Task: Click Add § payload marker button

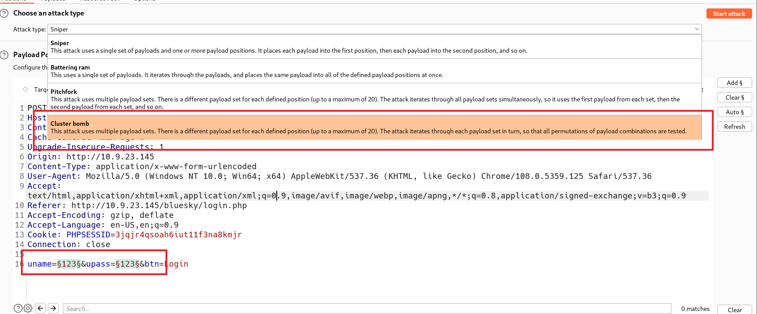Action: [734, 83]
